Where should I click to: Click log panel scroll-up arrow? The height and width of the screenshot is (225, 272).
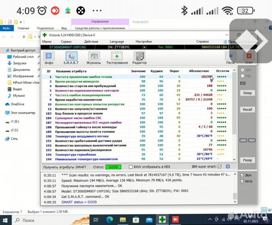click(235, 174)
